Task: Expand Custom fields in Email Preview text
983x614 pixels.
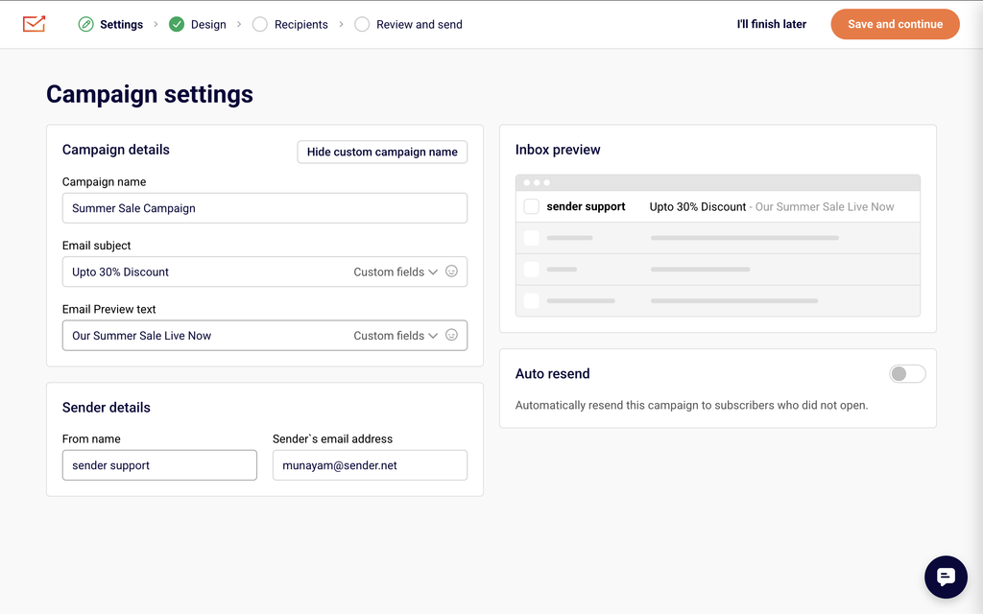Action: coord(395,336)
